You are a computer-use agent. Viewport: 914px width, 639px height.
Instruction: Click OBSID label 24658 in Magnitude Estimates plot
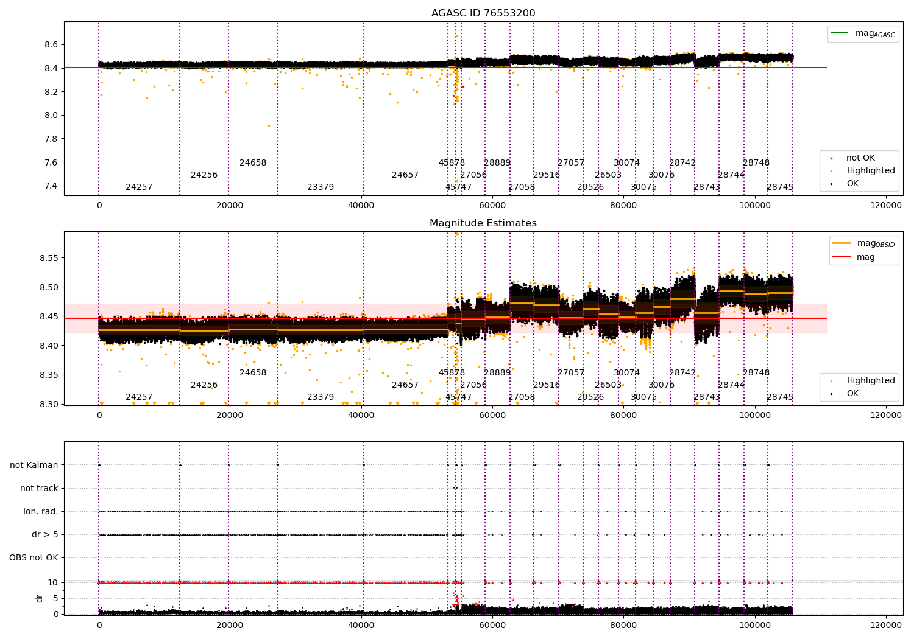253,373
